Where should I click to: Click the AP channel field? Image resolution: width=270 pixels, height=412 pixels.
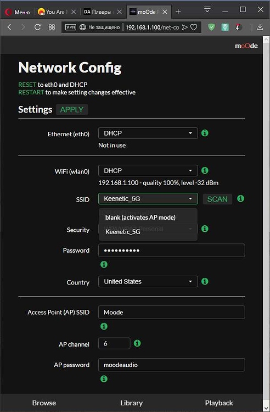(114, 343)
